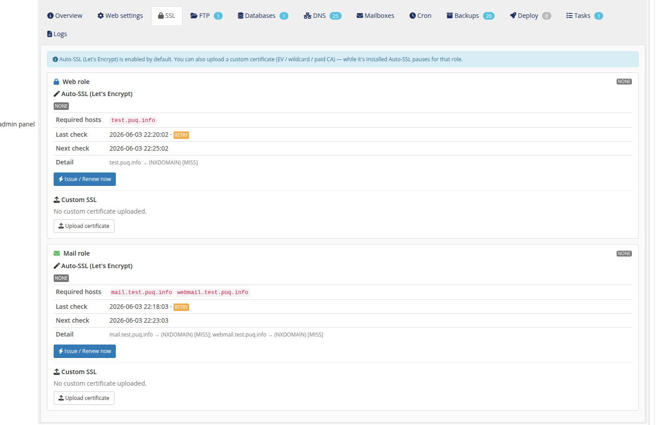660x425 pixels.
Task: Click the Mailboxes envelope icon
Action: (x=360, y=16)
